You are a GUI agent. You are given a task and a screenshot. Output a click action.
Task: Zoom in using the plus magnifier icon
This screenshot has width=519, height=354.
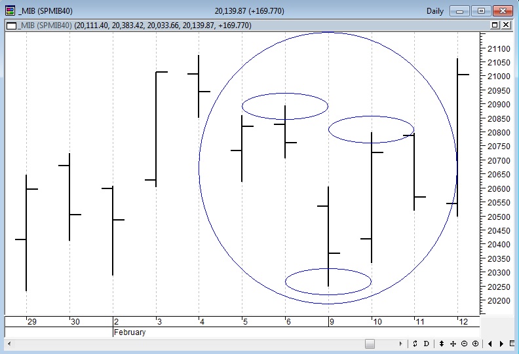tap(475, 344)
